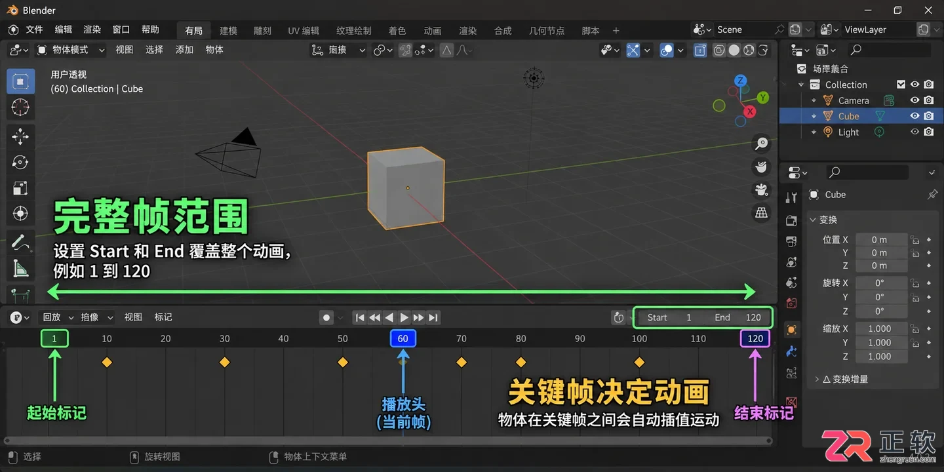The width and height of the screenshot is (944, 472).
Task: Collapse the Collection tree in outliner
Action: [801, 85]
